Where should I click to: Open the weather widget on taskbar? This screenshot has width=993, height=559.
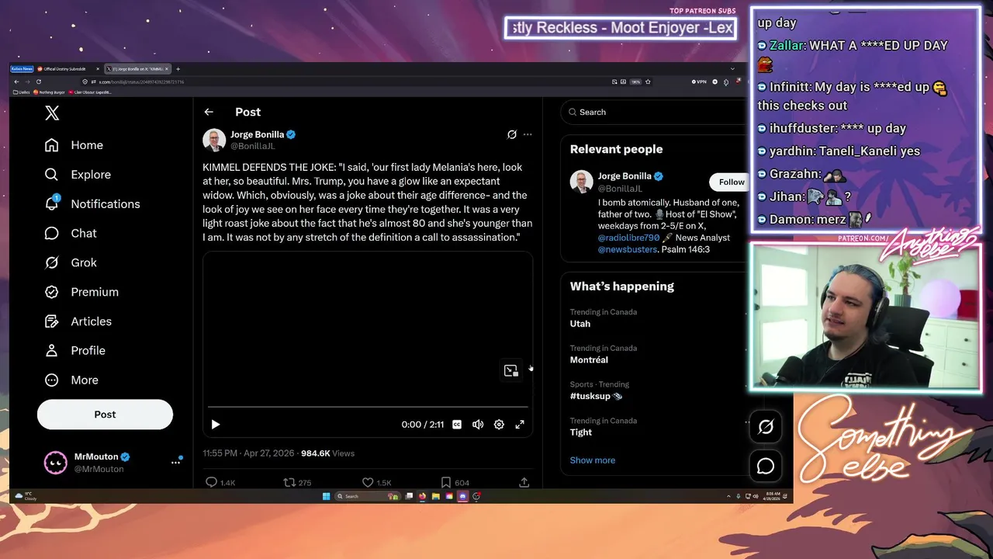click(x=26, y=496)
